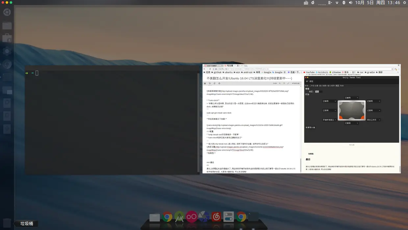Open middle-right hotcorner dropdown 已禁用
The image size is (408, 230).
pyautogui.click(x=374, y=110)
